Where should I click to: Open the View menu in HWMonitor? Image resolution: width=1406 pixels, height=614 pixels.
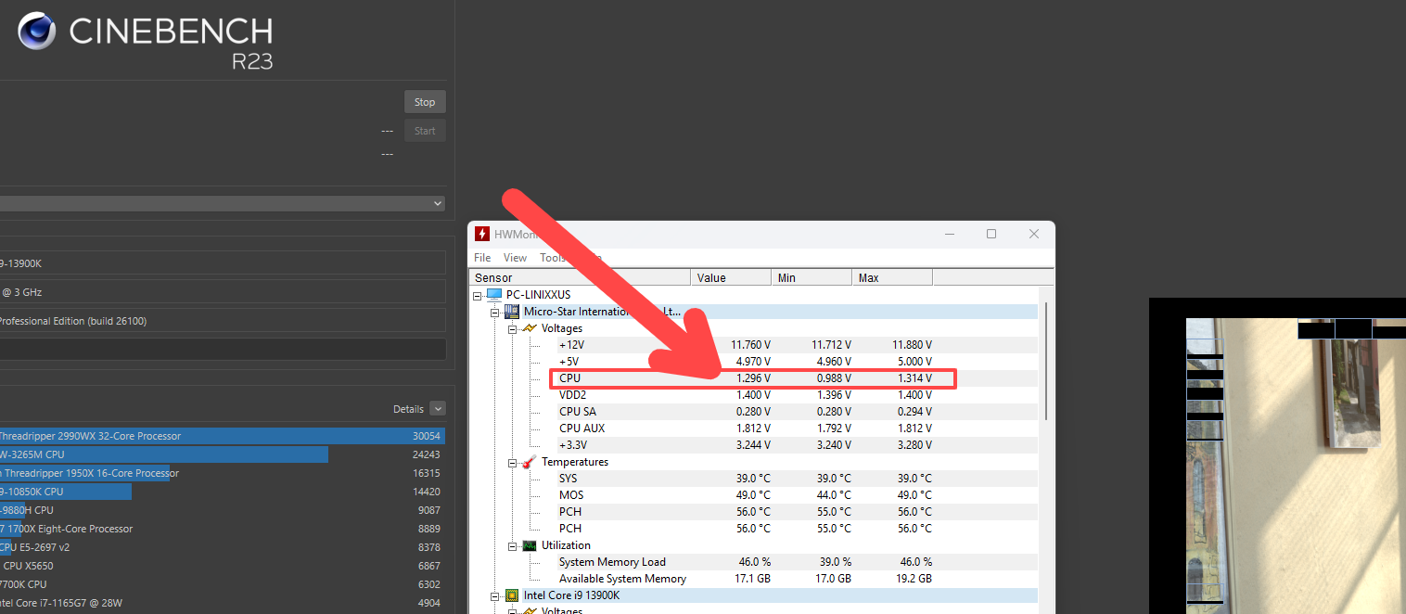pos(515,258)
